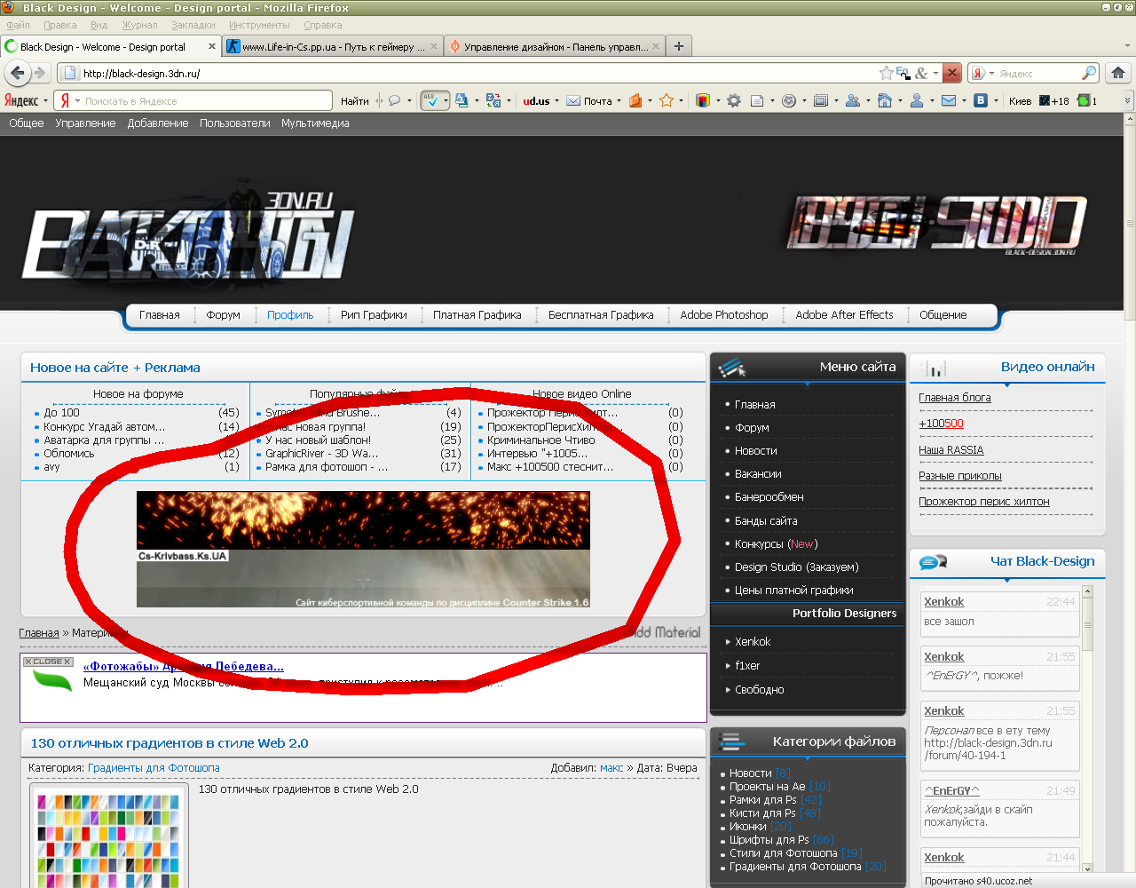Image resolution: width=1136 pixels, height=888 pixels.
Task: Close the ad block with CLOSE button
Action: tap(48, 662)
